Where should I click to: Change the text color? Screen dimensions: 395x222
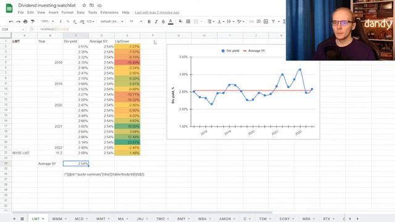coord(170,22)
